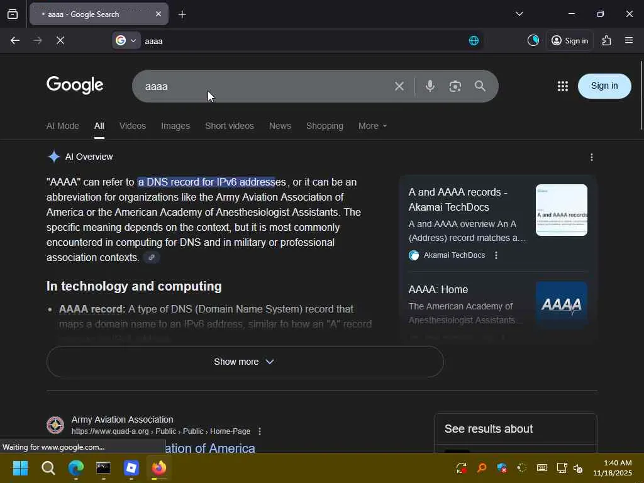Open the circular container icon in toolbar
Image resolution: width=644 pixels, height=483 pixels.
click(x=533, y=40)
